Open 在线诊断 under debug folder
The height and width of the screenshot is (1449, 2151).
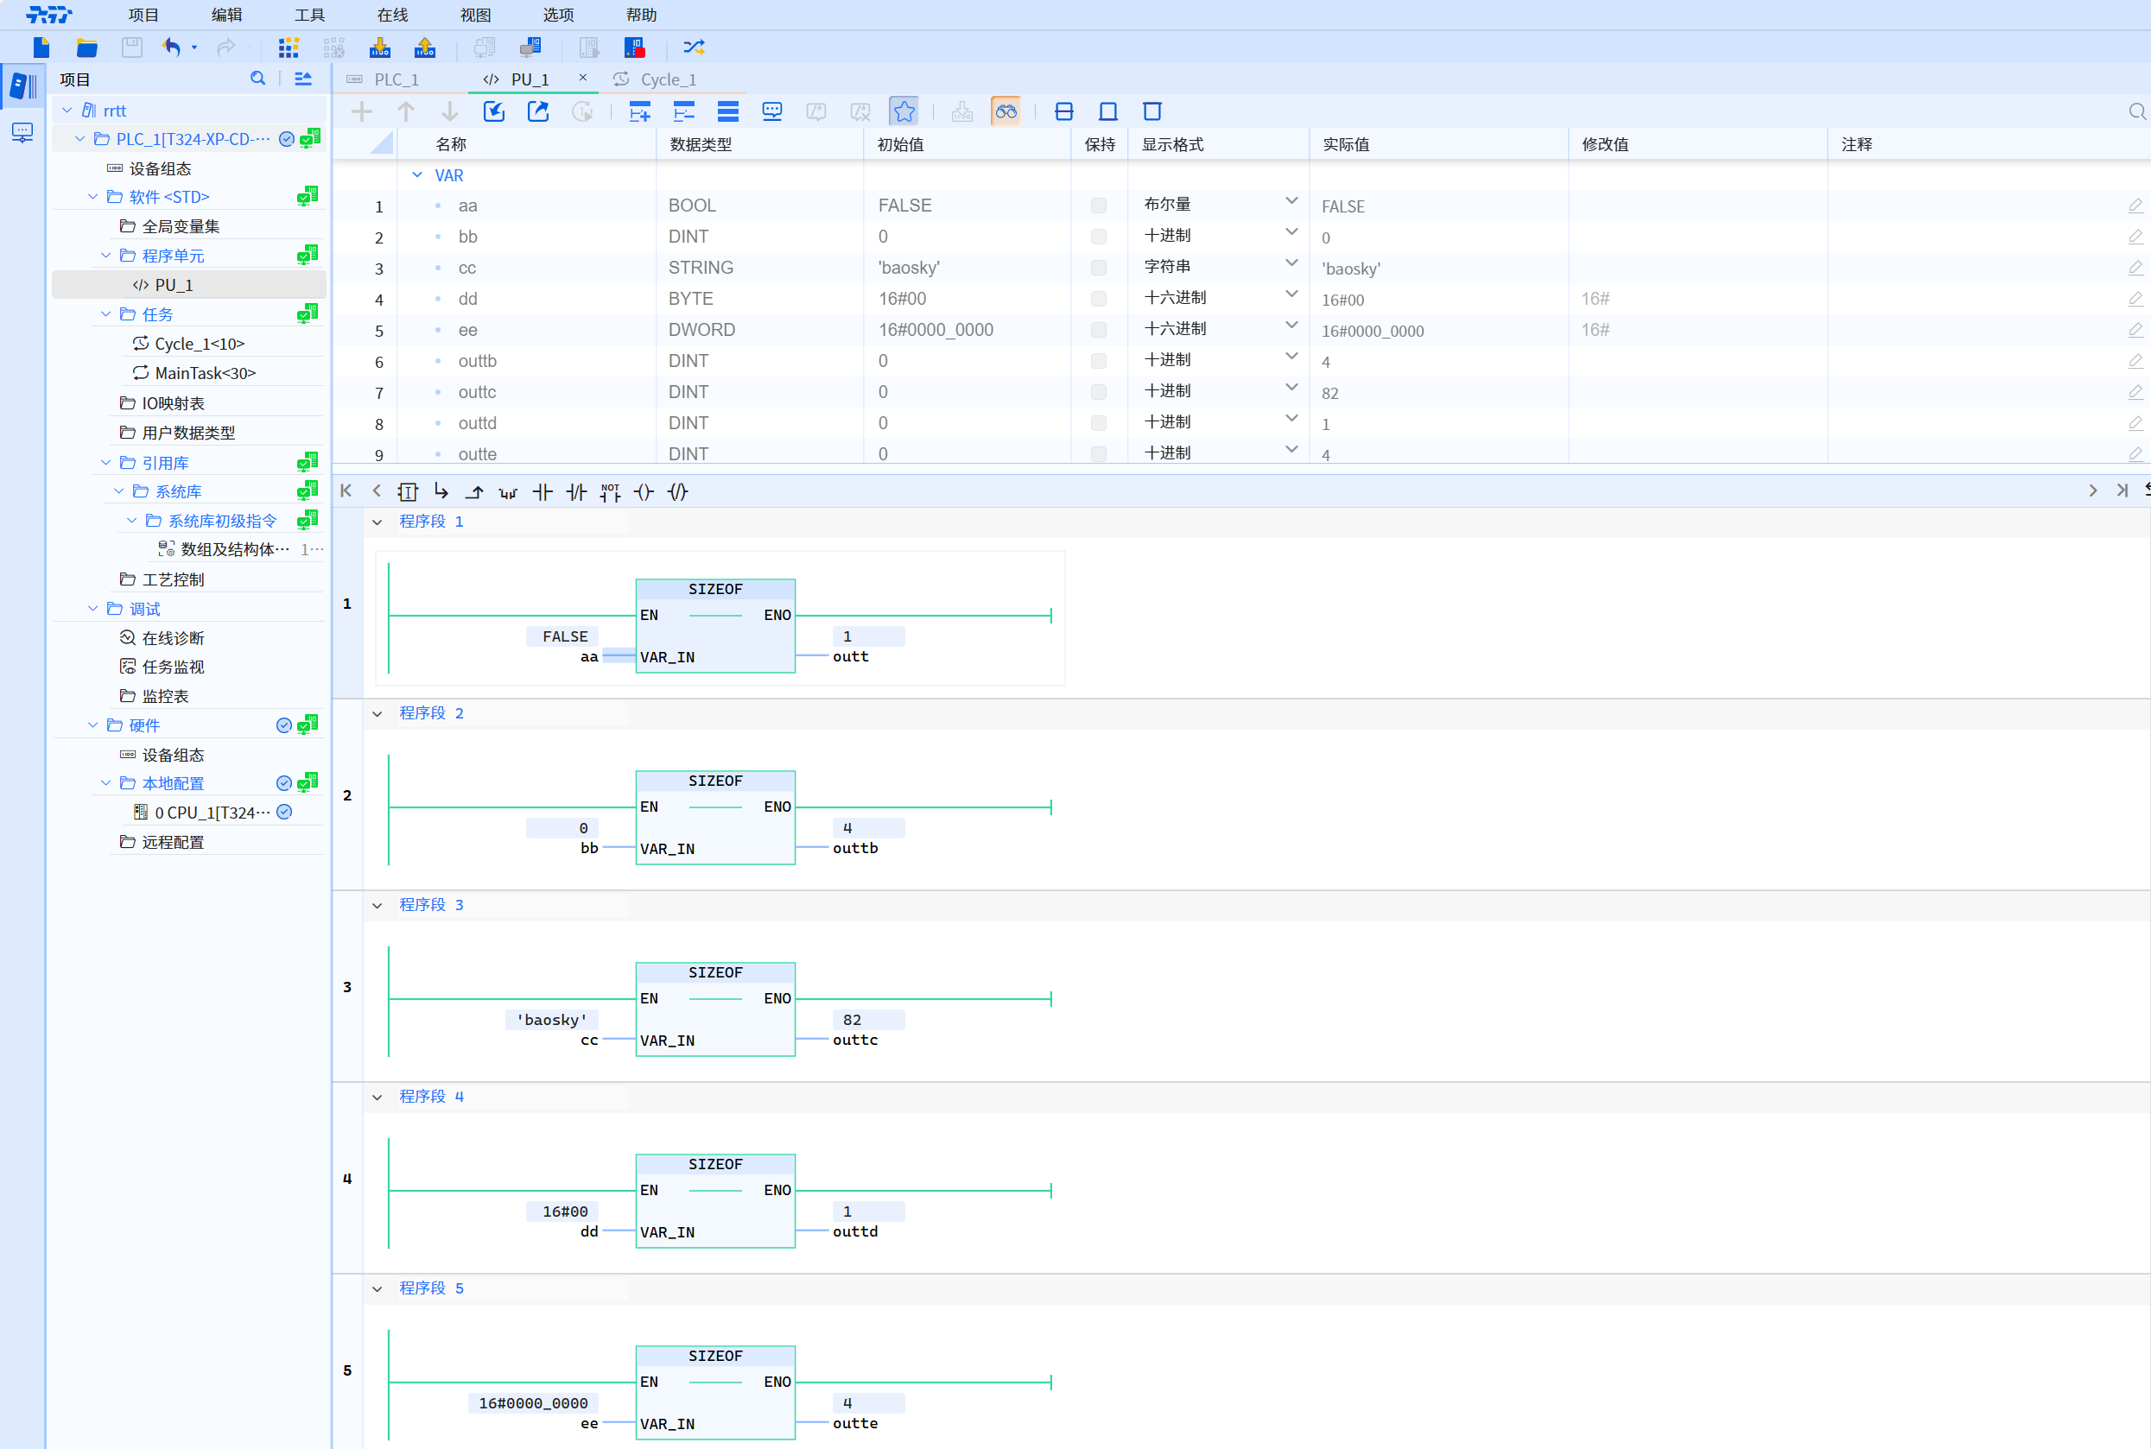coord(172,638)
